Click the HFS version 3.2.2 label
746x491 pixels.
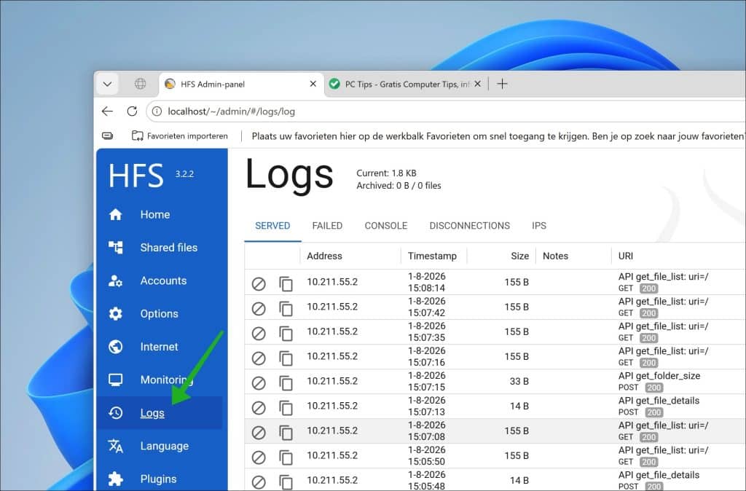184,174
